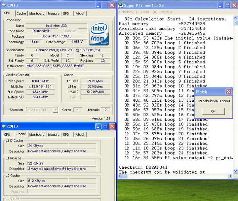
Task: Open the Calculate(C) menu in Super PI
Action: click(128, 12)
